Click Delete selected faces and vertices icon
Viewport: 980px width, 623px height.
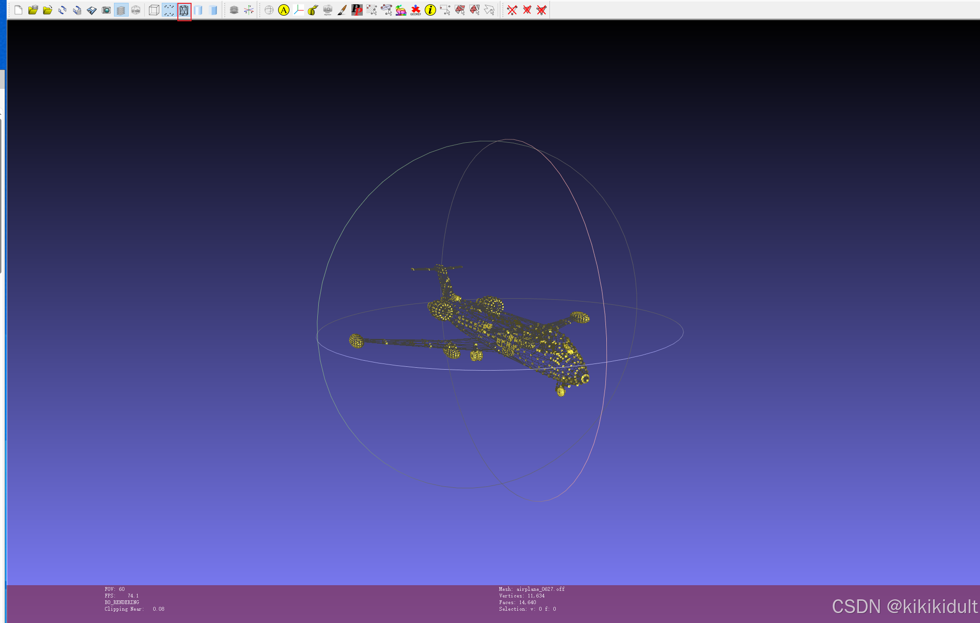[542, 10]
